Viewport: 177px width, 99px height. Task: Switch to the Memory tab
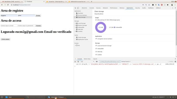coord(122,8)
